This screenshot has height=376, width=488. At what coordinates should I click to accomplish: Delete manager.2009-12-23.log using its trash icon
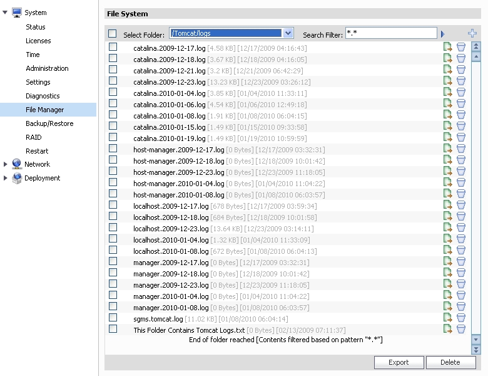(x=461, y=284)
